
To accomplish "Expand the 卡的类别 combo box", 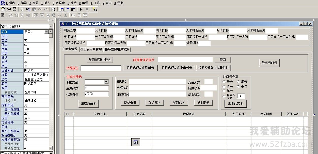I will click(x=106, y=82).
